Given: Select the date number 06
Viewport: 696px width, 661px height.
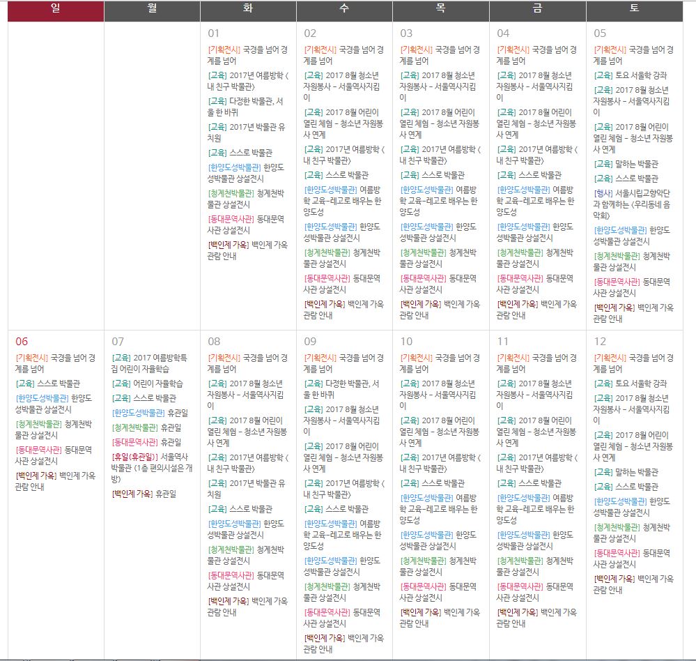Looking at the screenshot, I should pos(22,341).
